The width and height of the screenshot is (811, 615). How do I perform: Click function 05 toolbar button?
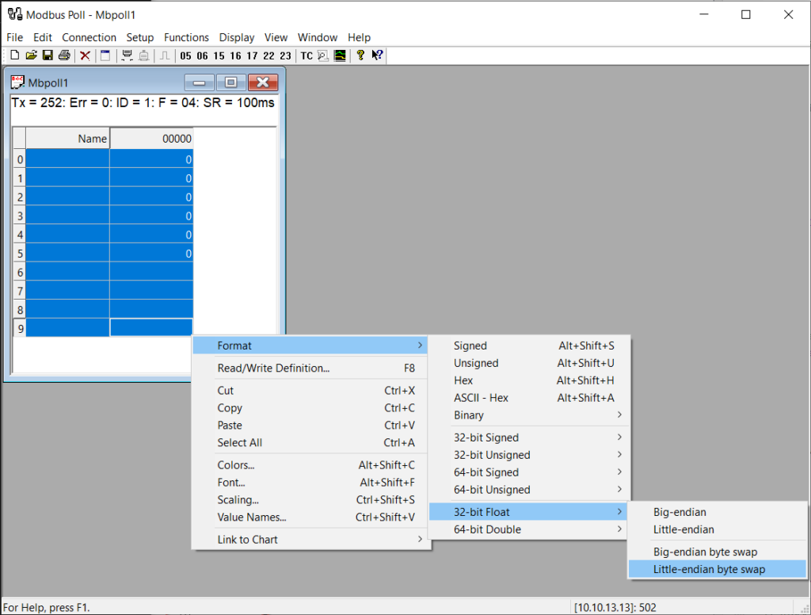click(x=185, y=56)
